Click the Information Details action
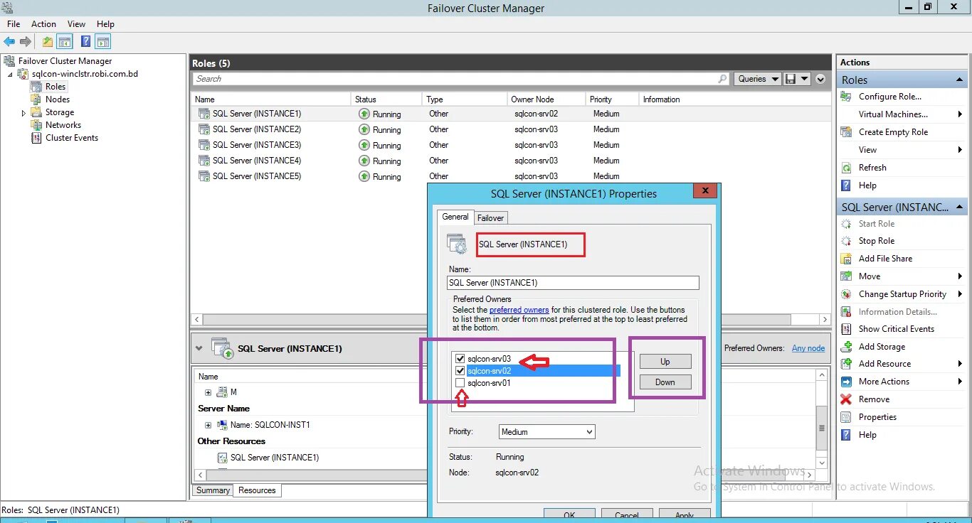The image size is (972, 523). click(898, 312)
